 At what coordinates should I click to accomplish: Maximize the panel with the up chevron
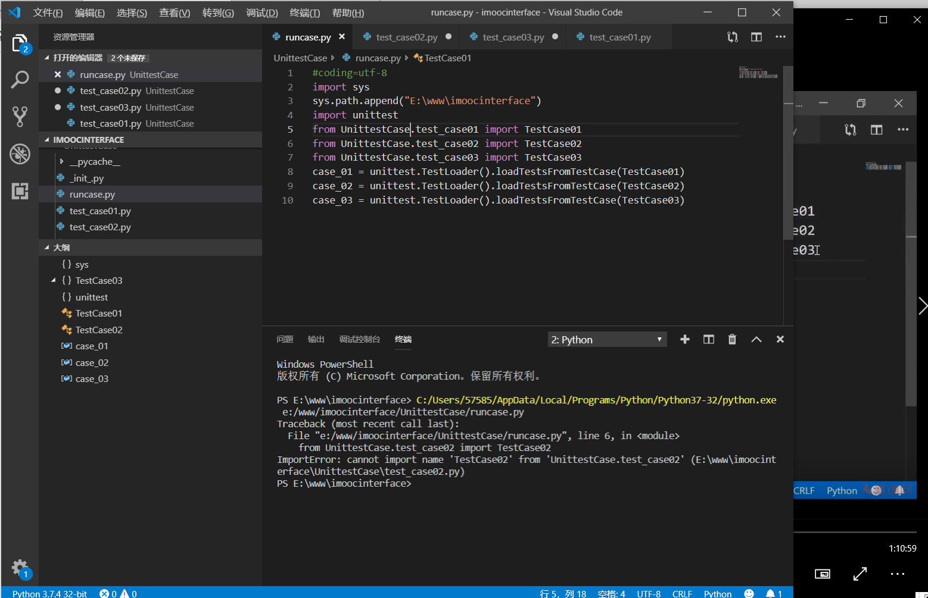tap(756, 339)
